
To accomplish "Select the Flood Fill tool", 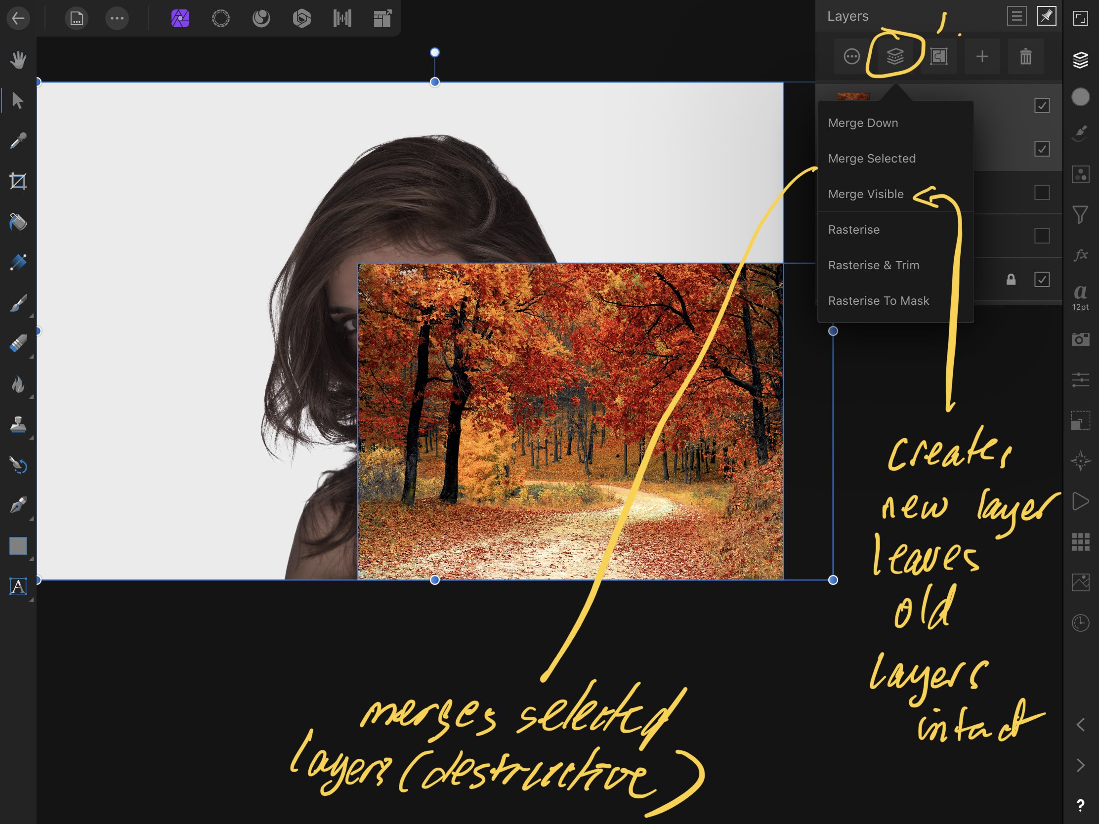I will coord(18,221).
